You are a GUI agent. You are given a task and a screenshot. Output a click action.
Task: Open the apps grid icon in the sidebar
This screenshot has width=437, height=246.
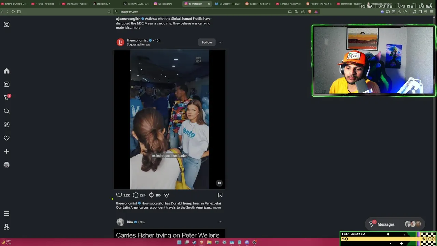tap(6, 227)
